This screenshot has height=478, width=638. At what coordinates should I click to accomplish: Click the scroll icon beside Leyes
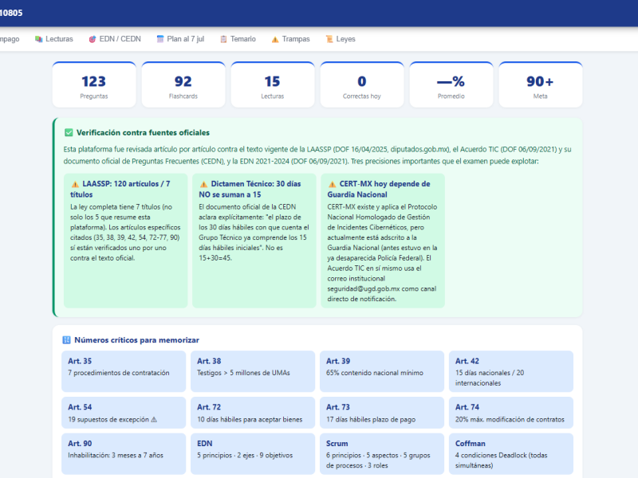(x=329, y=39)
